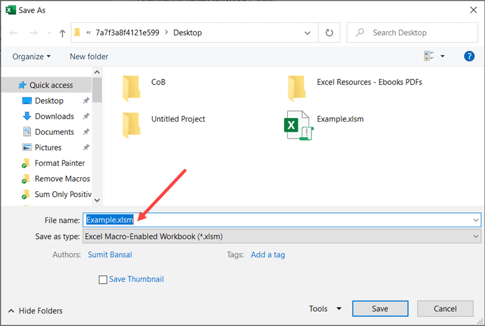Select the Example.xlsm Excel file icon

pos(298,125)
